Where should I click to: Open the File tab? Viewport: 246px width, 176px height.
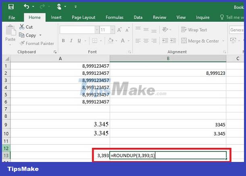(x=12, y=18)
